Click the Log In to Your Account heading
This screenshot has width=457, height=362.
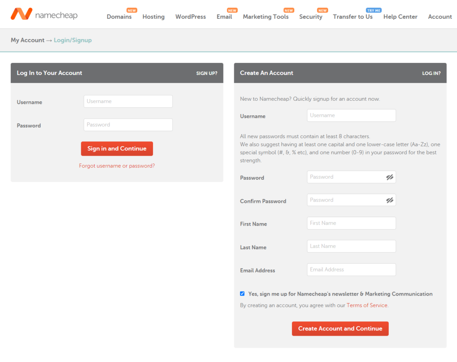click(x=50, y=73)
